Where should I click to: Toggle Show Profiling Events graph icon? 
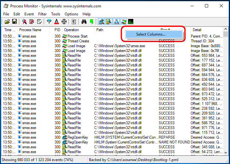point(131,22)
